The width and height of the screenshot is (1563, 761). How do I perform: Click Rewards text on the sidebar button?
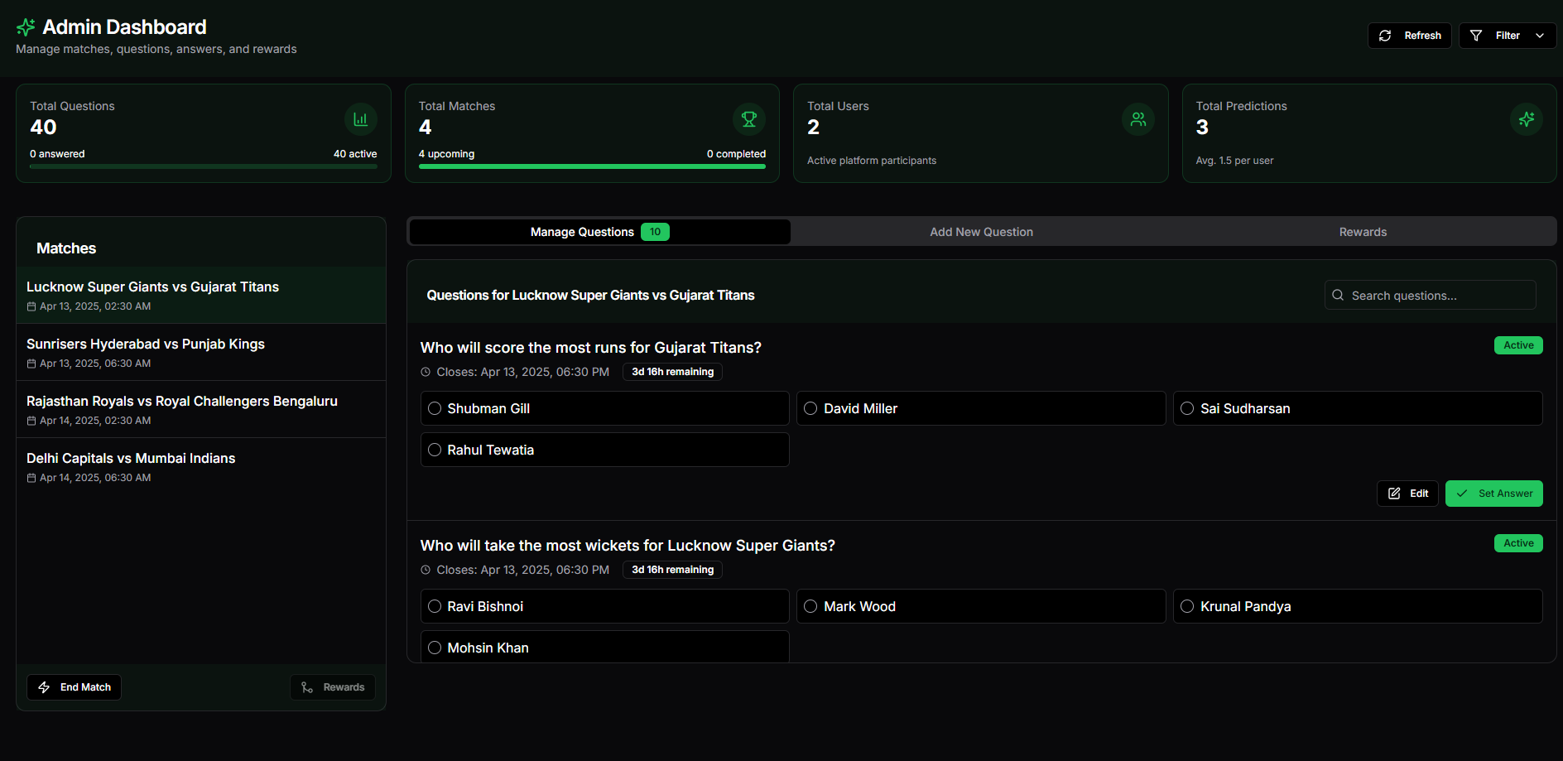pyautogui.click(x=344, y=687)
